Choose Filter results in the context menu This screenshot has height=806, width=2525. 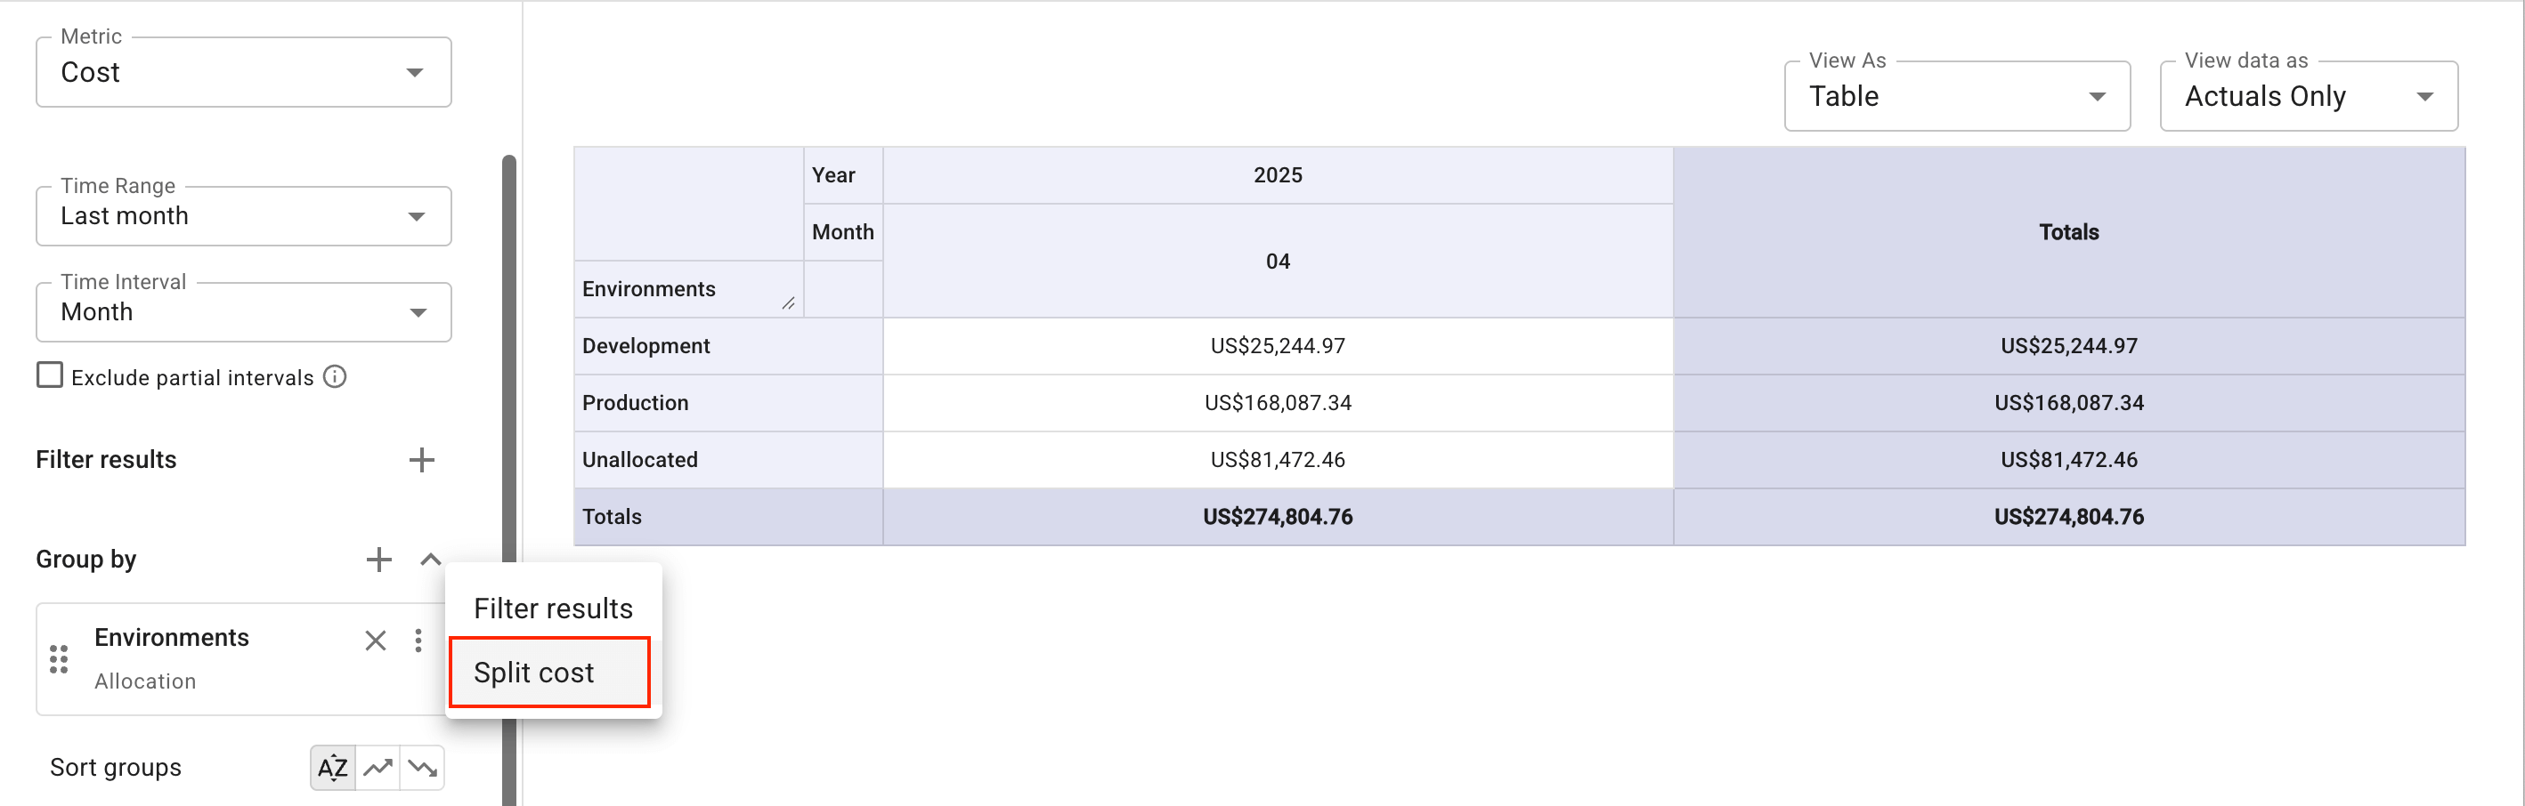pyautogui.click(x=552, y=608)
